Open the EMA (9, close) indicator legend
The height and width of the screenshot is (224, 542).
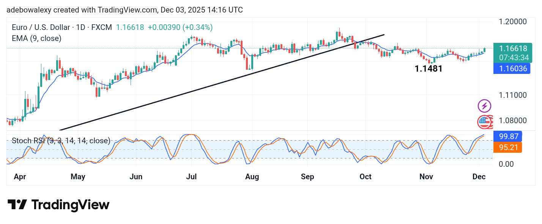(36, 38)
